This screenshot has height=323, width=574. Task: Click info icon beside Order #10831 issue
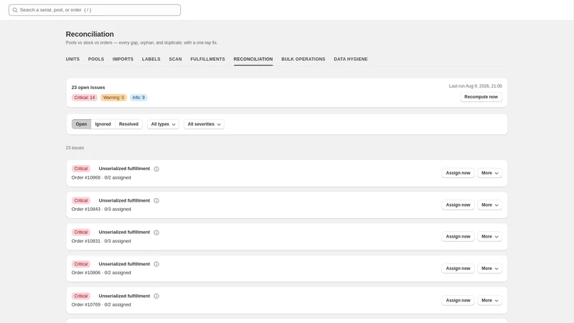click(156, 233)
